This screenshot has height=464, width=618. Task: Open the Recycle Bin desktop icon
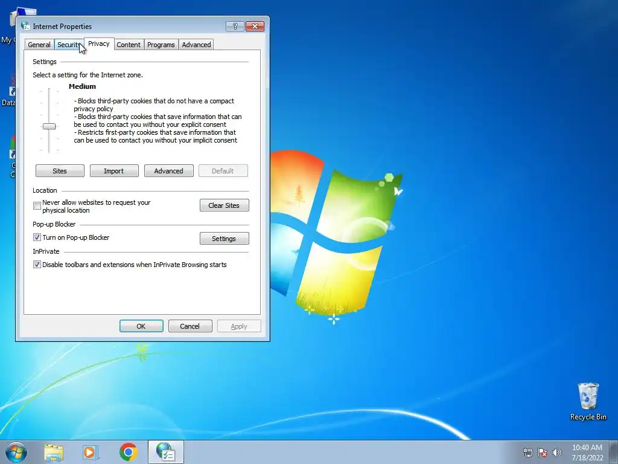pos(588,401)
